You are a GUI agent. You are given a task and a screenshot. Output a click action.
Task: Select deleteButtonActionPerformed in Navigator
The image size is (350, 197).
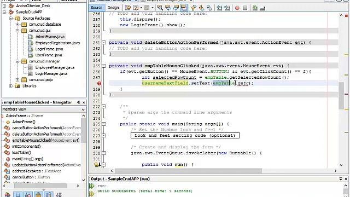(x=46, y=134)
